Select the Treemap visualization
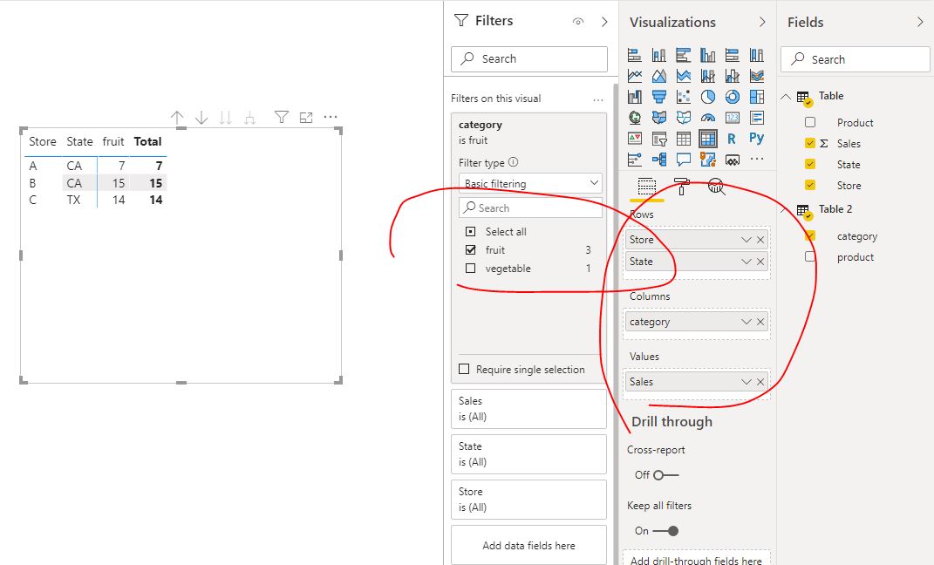934x565 pixels. 756,97
